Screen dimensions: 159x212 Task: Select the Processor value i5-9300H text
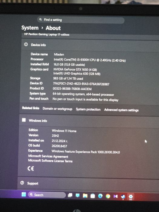click(x=90, y=60)
